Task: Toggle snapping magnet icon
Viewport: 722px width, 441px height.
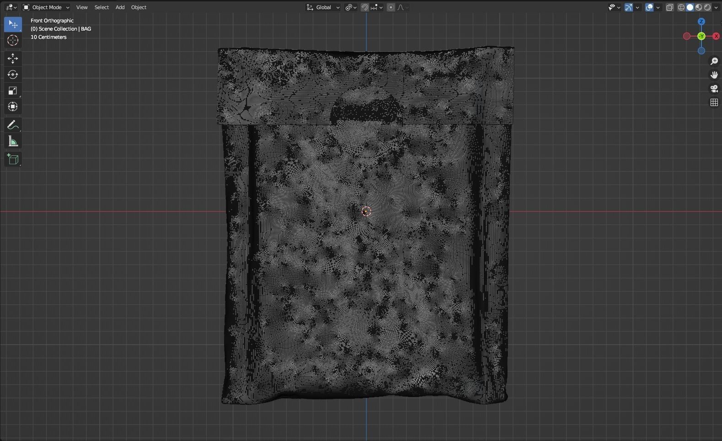Action: [365, 7]
